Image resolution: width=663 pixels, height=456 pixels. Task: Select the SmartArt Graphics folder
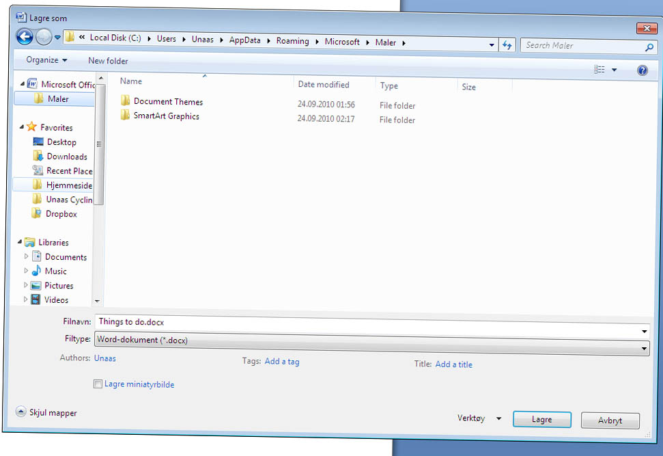tap(166, 116)
